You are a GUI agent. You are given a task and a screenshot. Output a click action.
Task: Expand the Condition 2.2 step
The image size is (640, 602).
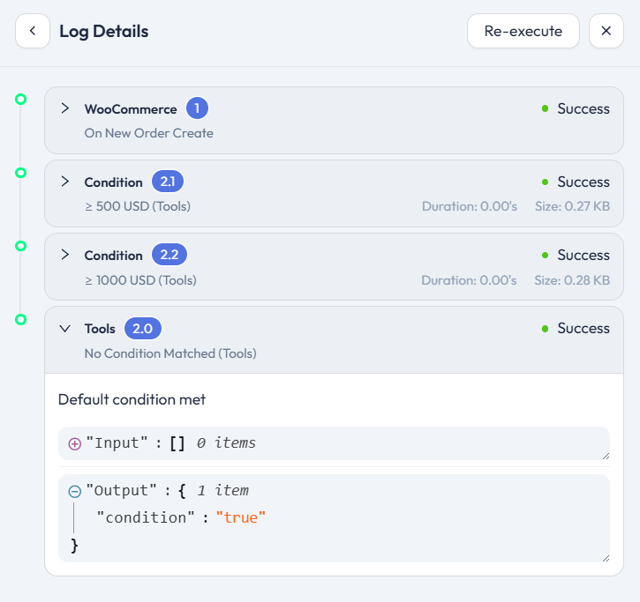click(64, 255)
